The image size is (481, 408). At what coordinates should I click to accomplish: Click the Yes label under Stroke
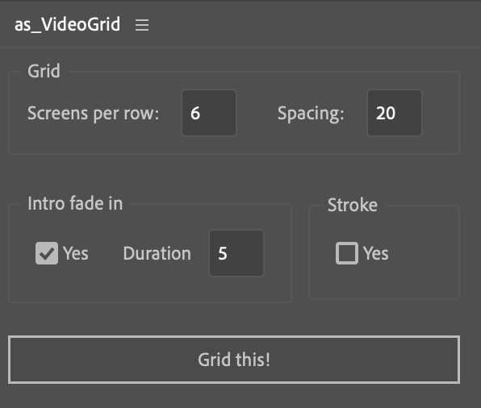coord(376,253)
